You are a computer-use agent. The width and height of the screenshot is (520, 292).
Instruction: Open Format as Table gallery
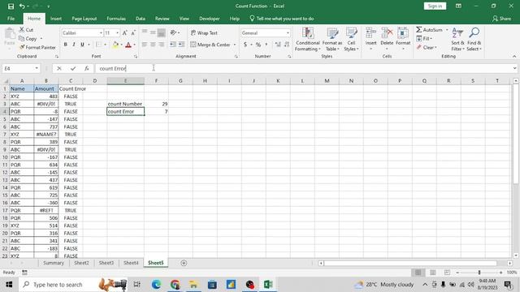coord(332,40)
